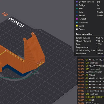
Task: Click the ELEGOO logo on the bed
Action: 16,22
